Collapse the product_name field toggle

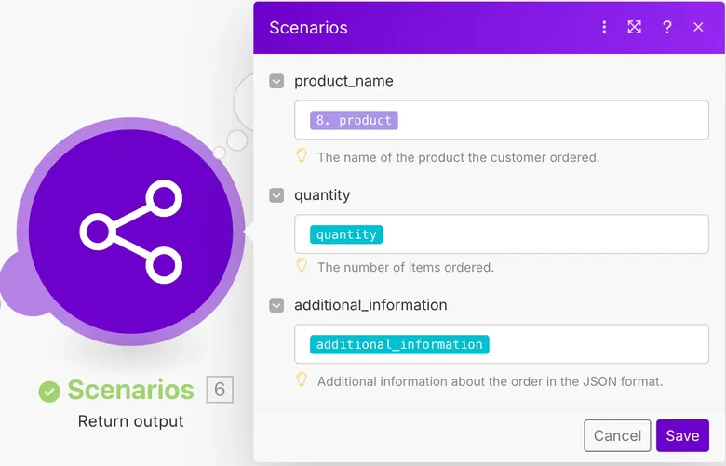[x=276, y=81]
